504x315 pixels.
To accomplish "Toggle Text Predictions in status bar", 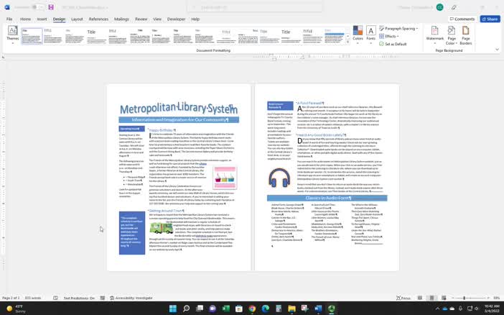I will [79, 298].
